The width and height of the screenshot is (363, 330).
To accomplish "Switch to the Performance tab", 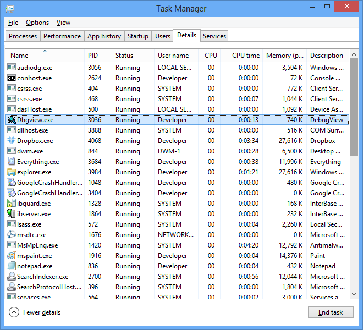I will (62, 36).
